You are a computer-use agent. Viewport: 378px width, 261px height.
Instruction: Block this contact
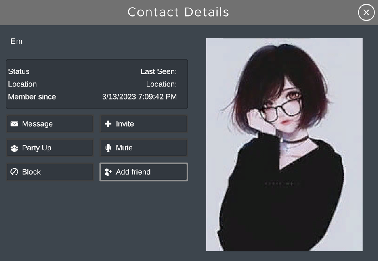(x=50, y=172)
